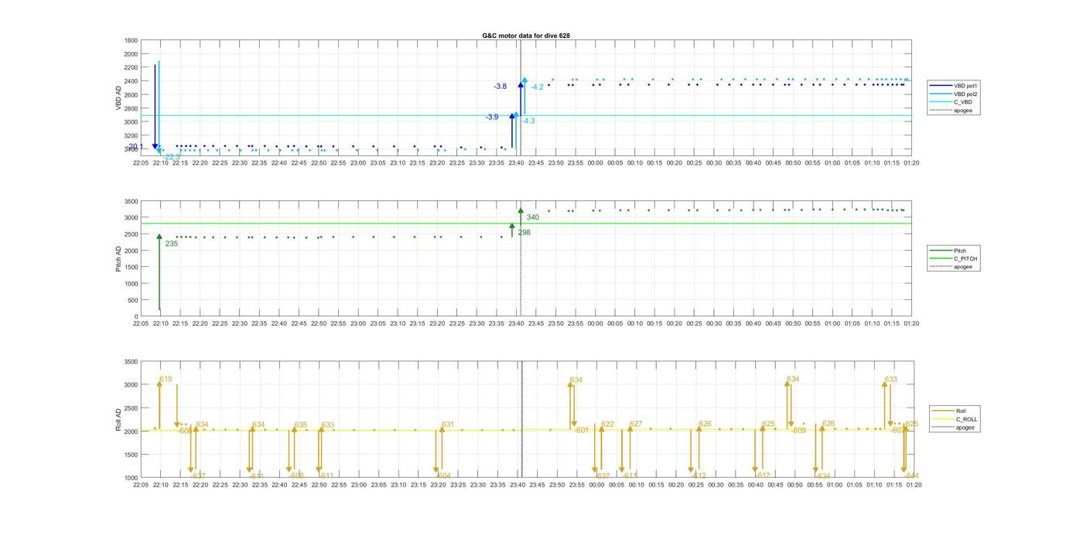
Task: Click the '235' pitch data label
Action: point(171,244)
